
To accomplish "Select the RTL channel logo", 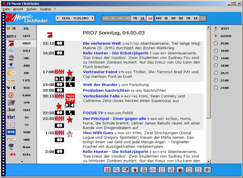I will pyautogui.click(x=11, y=29).
